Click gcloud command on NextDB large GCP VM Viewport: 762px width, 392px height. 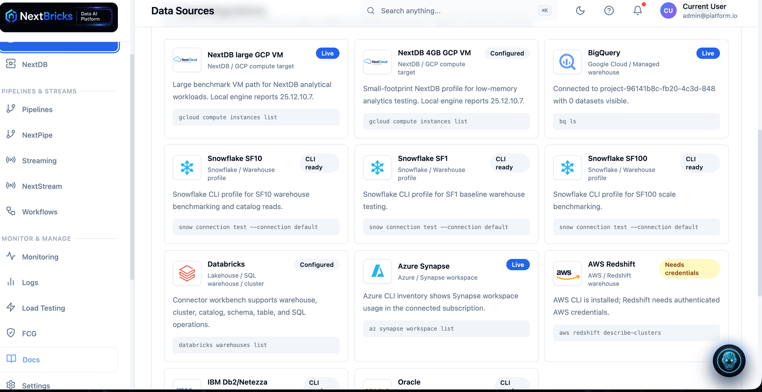click(x=256, y=117)
